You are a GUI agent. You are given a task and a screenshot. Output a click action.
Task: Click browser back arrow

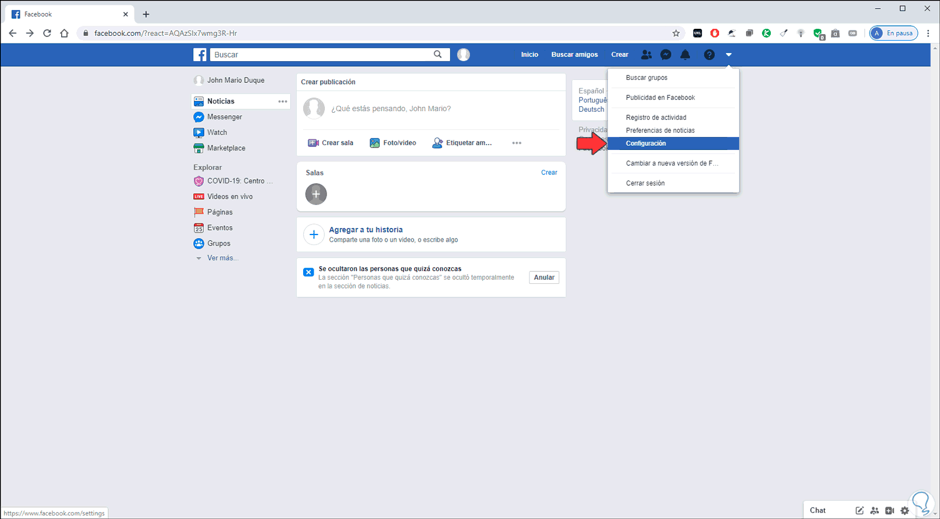[13, 33]
